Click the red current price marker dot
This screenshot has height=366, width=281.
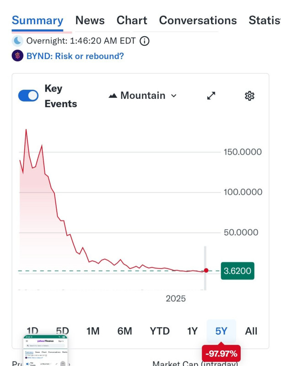[x=206, y=270]
